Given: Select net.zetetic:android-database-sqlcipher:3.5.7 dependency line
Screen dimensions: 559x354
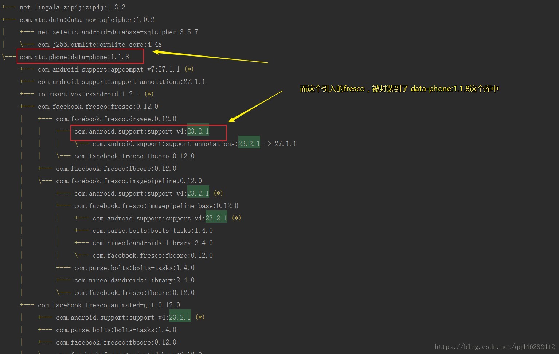Looking at the screenshot, I should (118, 32).
